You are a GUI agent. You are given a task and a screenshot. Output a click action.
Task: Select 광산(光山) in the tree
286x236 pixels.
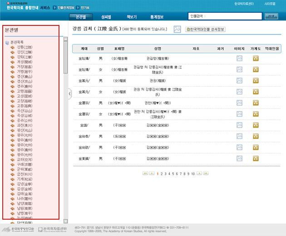[x=25, y=130]
